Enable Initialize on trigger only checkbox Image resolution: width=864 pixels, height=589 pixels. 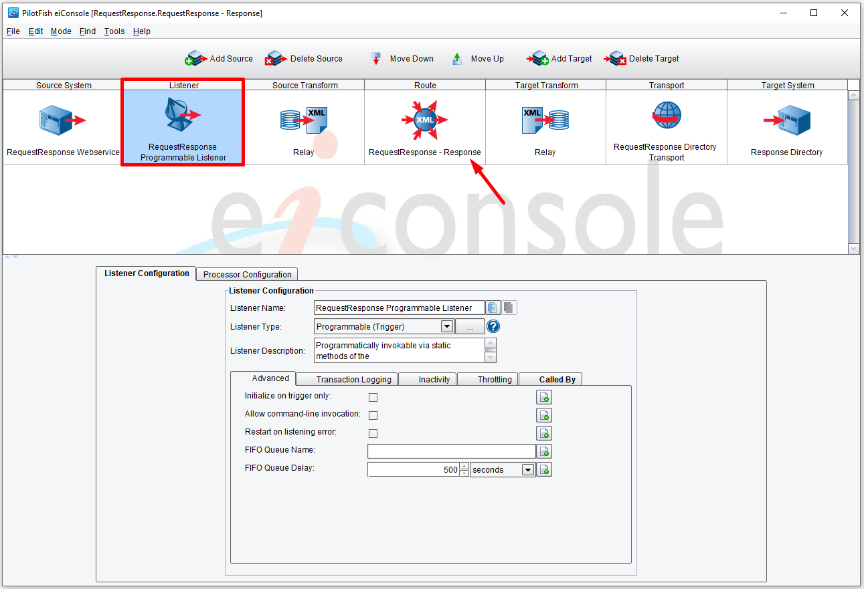click(x=373, y=398)
